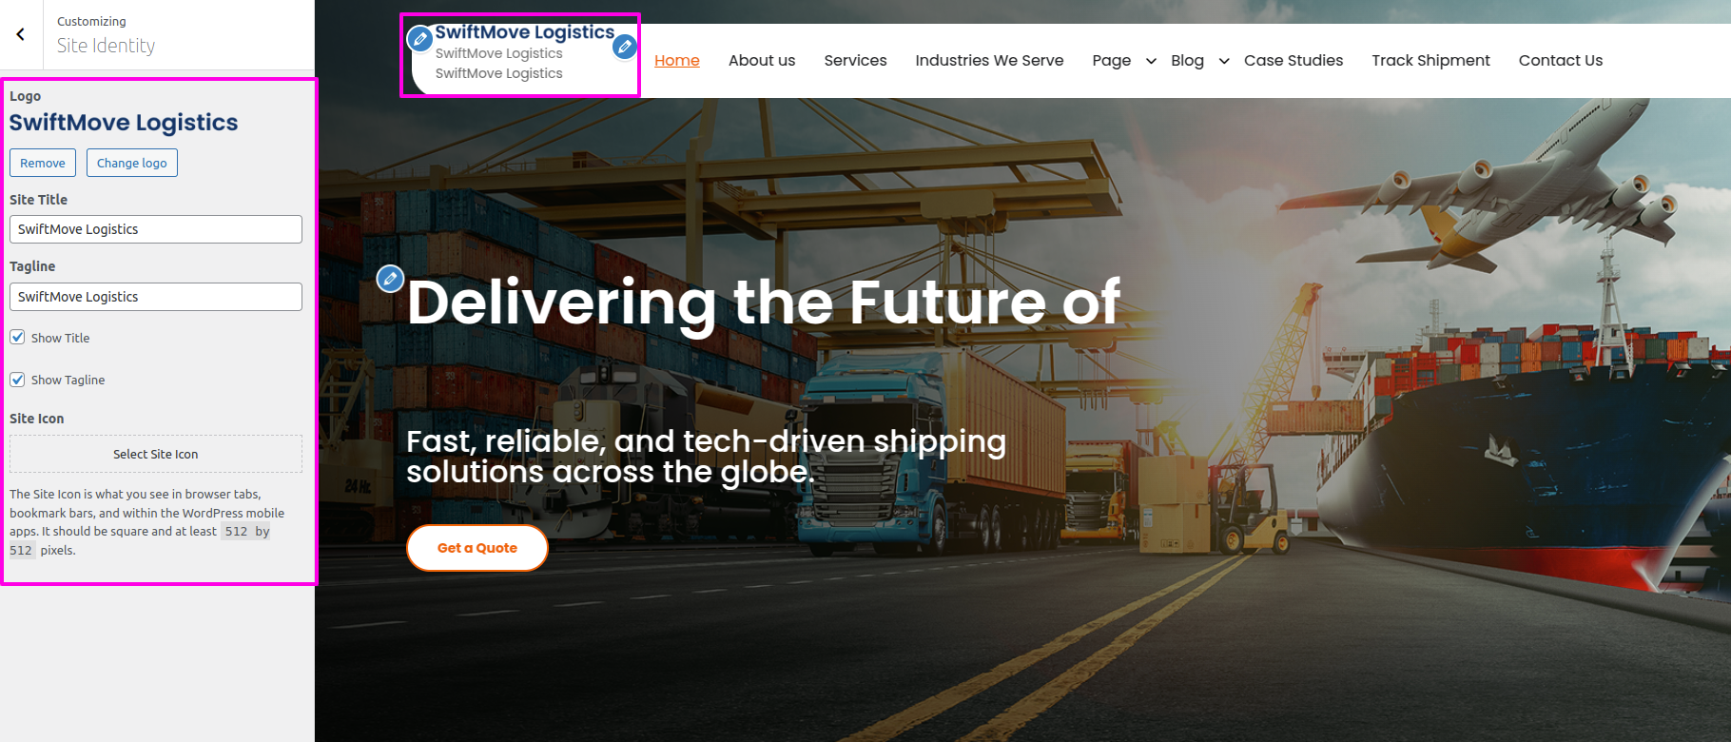
Task: Open the Contact Us menu link
Action: (x=1561, y=60)
